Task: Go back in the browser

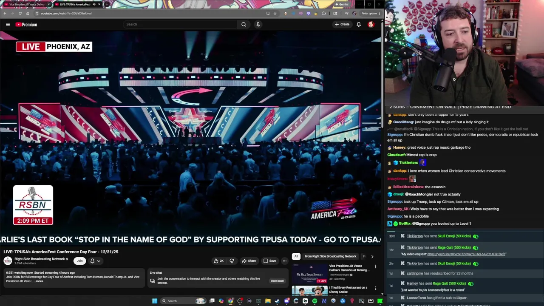Action: click(5, 13)
